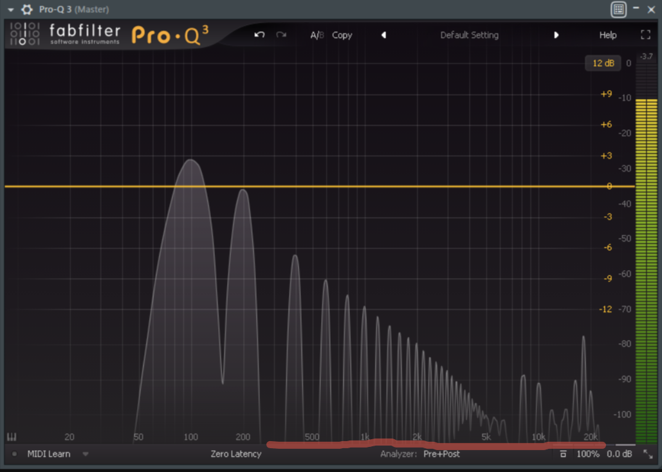
Task: Copy current state with Copy button
Action: [x=342, y=35]
